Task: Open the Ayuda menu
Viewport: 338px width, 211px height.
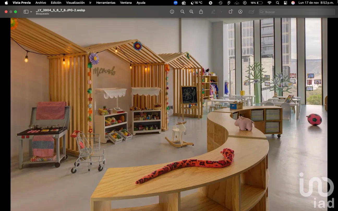Action: (141, 3)
